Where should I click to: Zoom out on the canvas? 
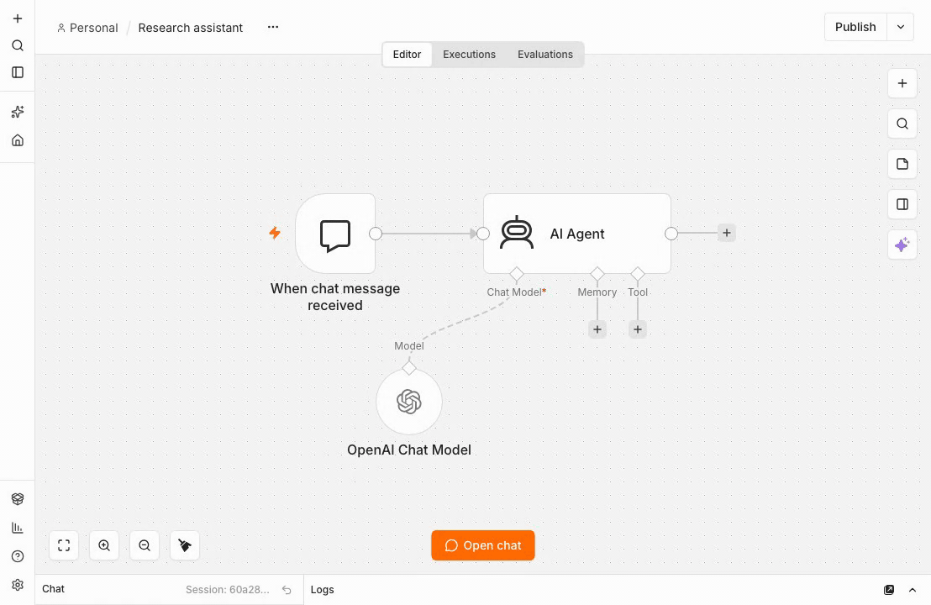pyautogui.click(x=145, y=545)
